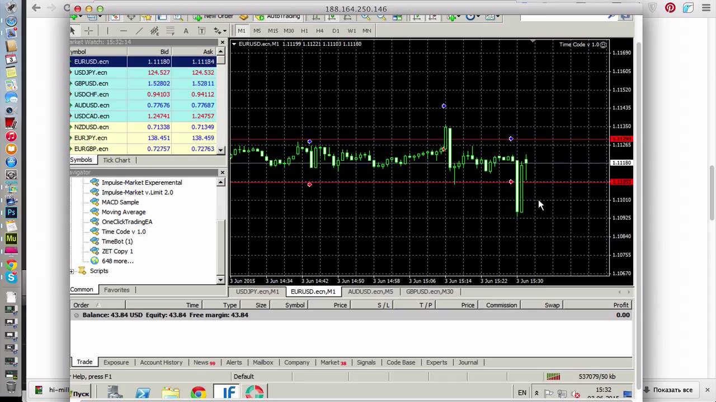
Task: Switch chart to M30 timeframe
Action: point(289,31)
